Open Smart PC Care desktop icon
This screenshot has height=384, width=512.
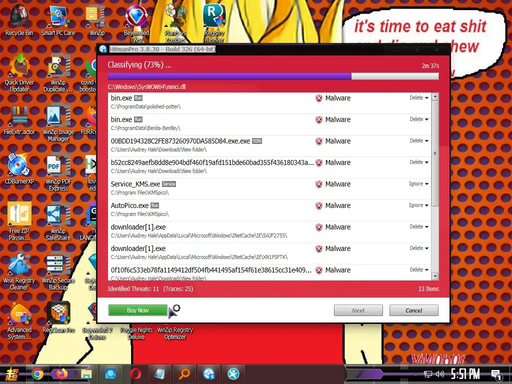[58, 20]
